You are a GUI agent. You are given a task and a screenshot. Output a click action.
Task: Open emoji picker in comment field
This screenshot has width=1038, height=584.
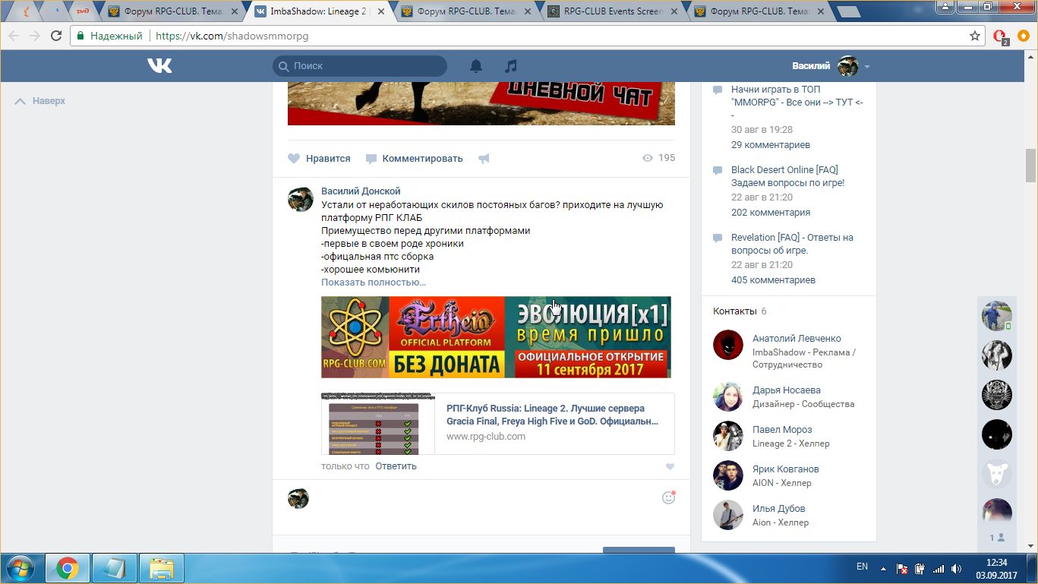coord(669,497)
